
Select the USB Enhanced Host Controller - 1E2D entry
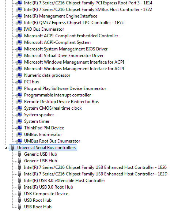96,174
